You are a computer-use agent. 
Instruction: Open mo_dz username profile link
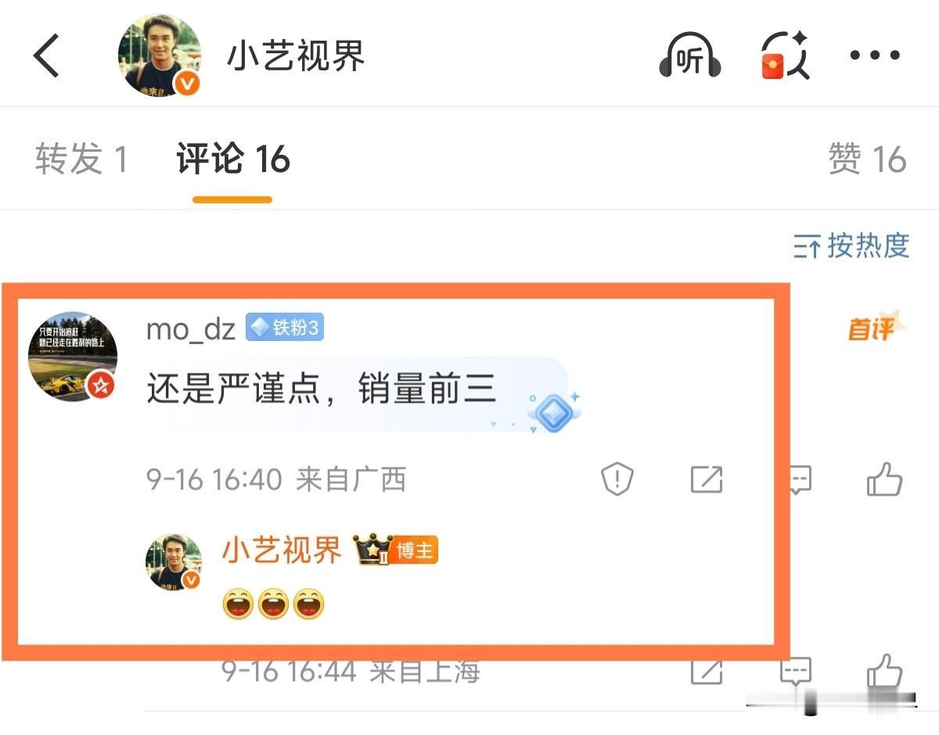point(191,328)
